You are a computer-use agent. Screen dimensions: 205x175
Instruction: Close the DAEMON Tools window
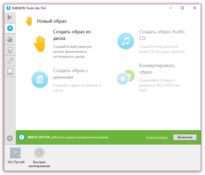pyautogui.click(x=194, y=8)
